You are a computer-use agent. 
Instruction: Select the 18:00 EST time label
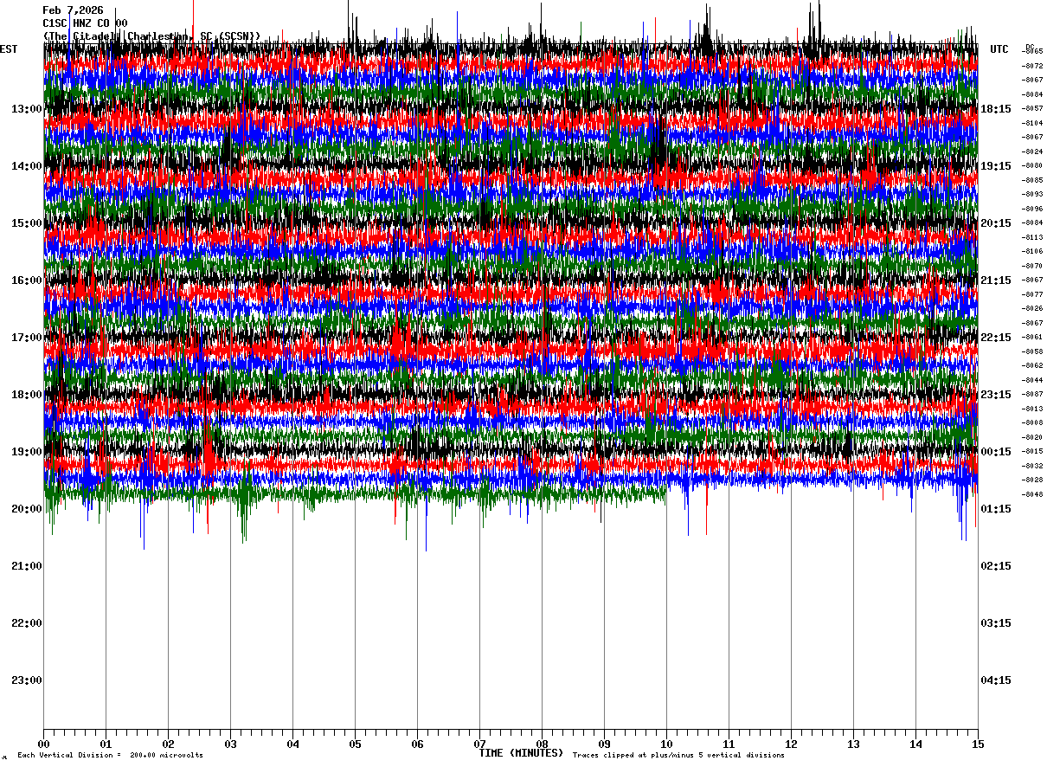[x=26, y=395]
